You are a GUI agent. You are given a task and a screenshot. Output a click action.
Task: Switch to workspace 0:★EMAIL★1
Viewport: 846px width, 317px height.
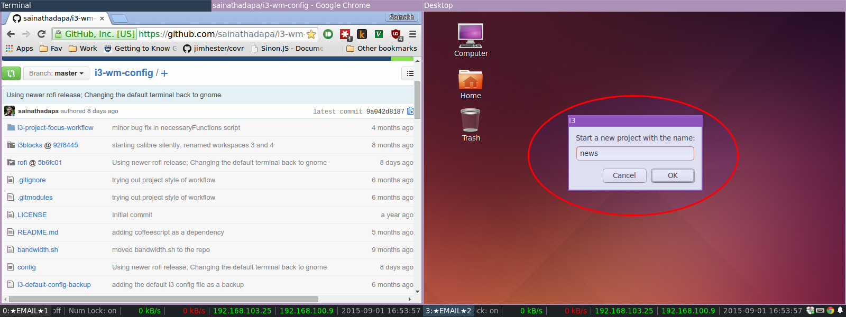pyautogui.click(x=25, y=311)
